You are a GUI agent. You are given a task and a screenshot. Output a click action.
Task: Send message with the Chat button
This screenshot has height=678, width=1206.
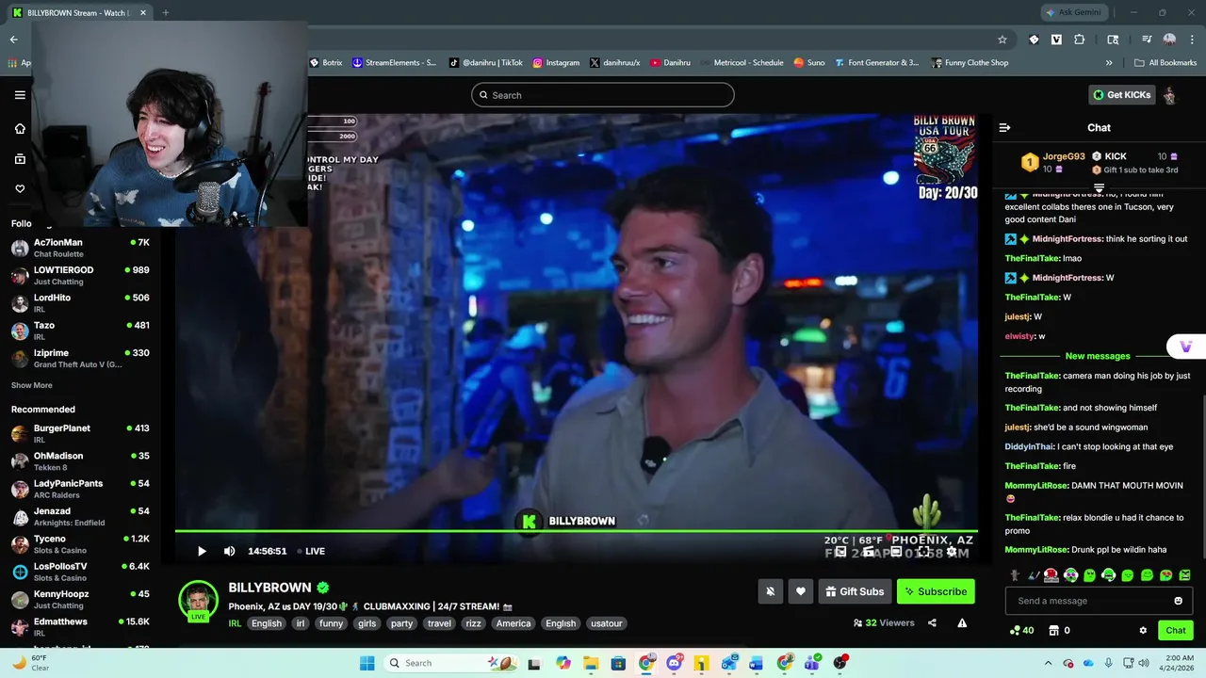(1176, 630)
